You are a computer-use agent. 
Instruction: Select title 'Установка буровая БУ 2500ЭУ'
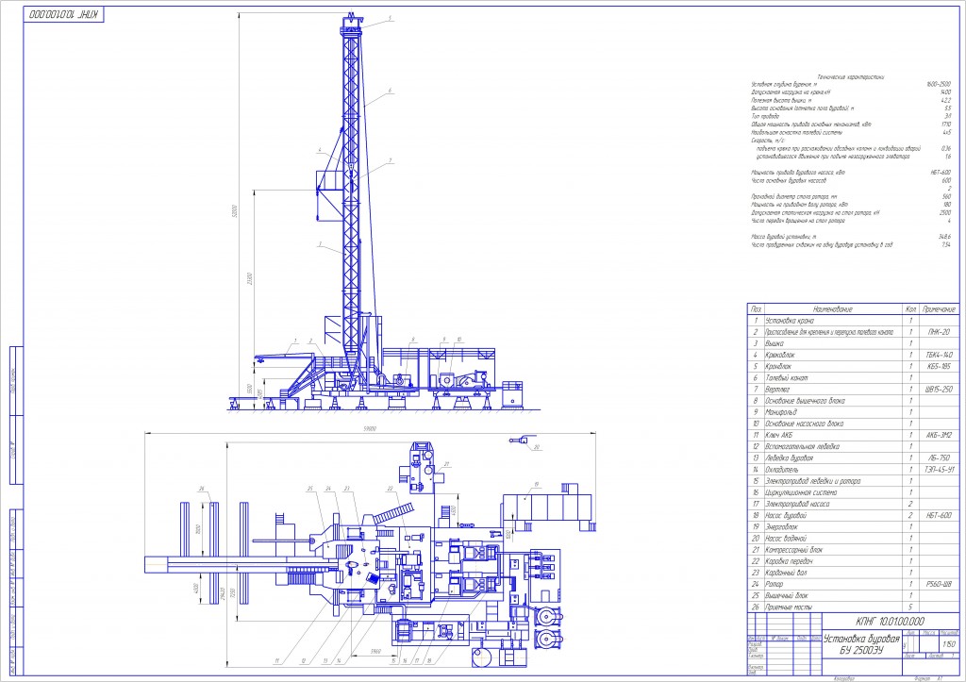click(x=861, y=644)
